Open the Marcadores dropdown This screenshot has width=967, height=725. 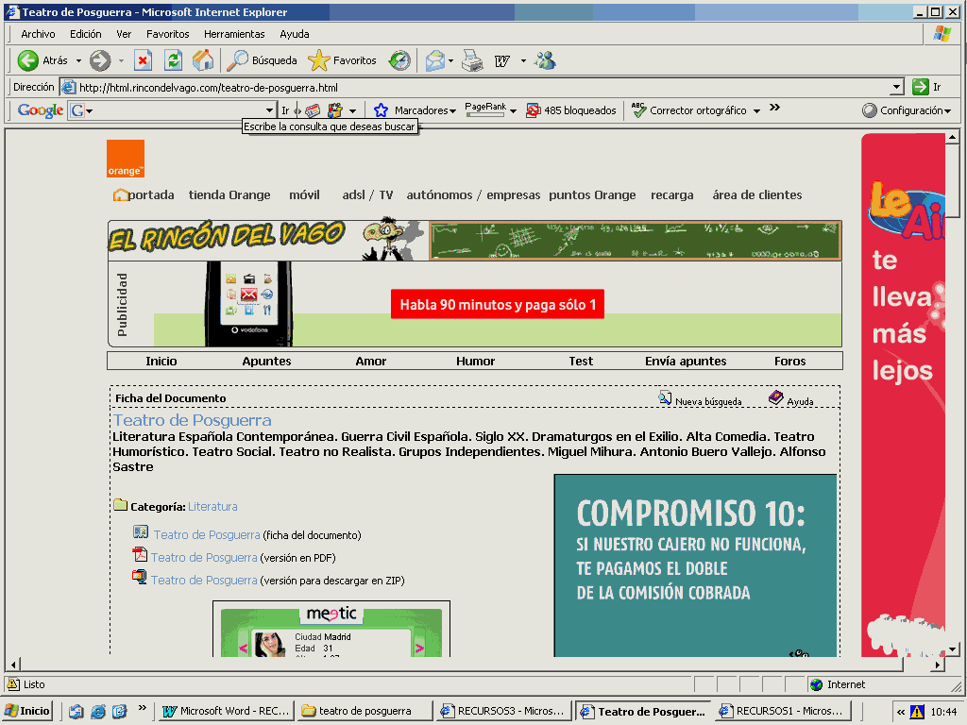coord(452,111)
